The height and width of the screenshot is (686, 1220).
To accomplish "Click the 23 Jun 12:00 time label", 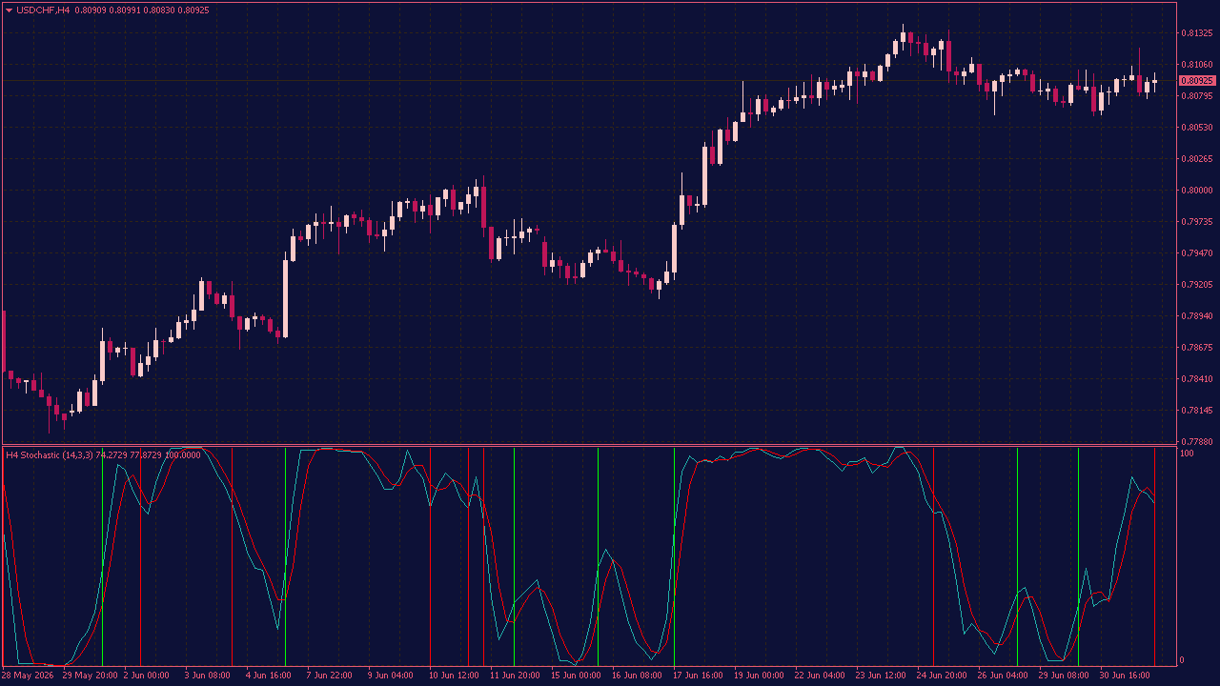I will point(881,676).
